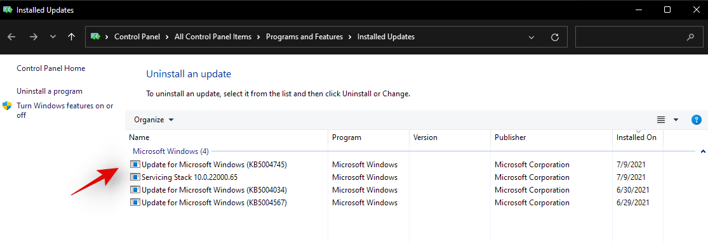The image size is (708, 242).
Task: Click the search magnifier icon
Action: tap(690, 37)
